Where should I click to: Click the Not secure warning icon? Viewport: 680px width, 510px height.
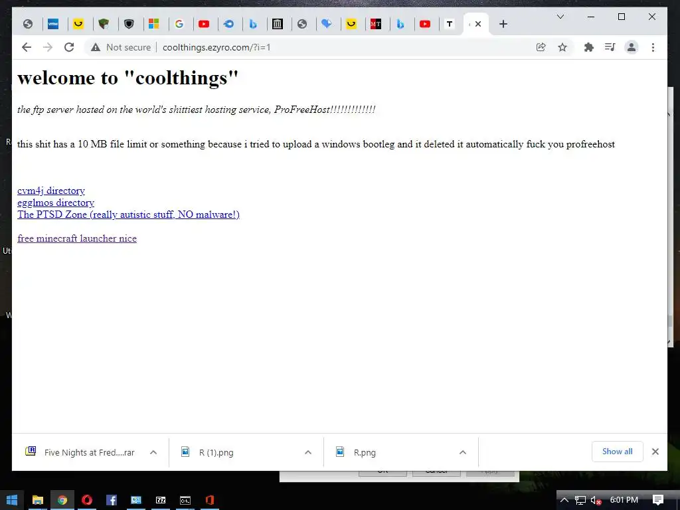[96, 47]
